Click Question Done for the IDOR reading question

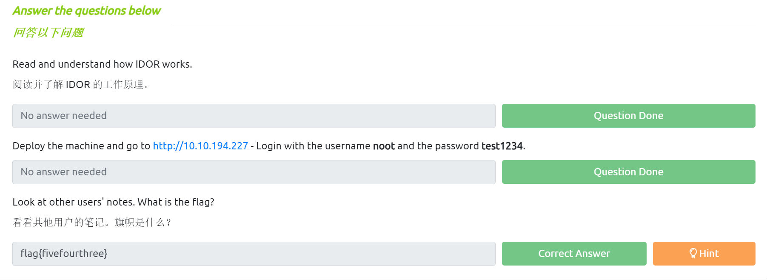click(x=628, y=116)
